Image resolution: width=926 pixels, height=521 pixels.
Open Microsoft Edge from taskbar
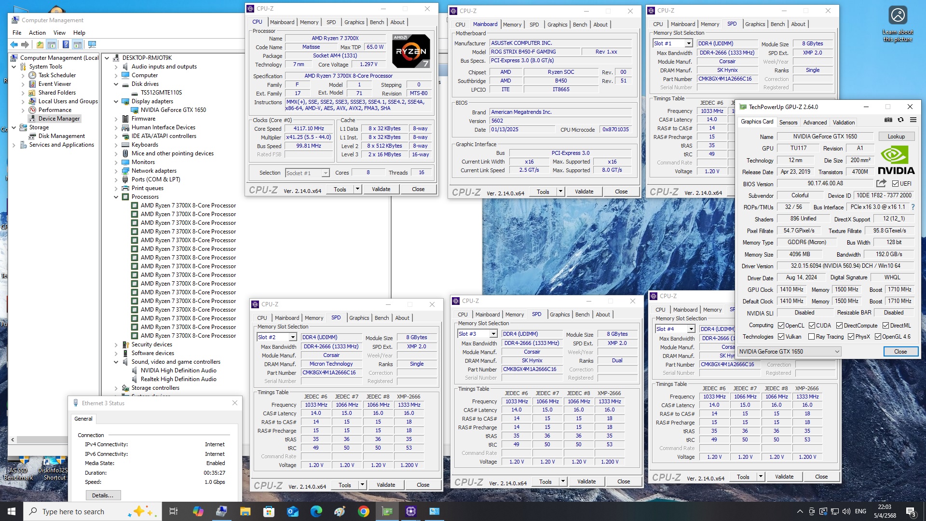316,511
